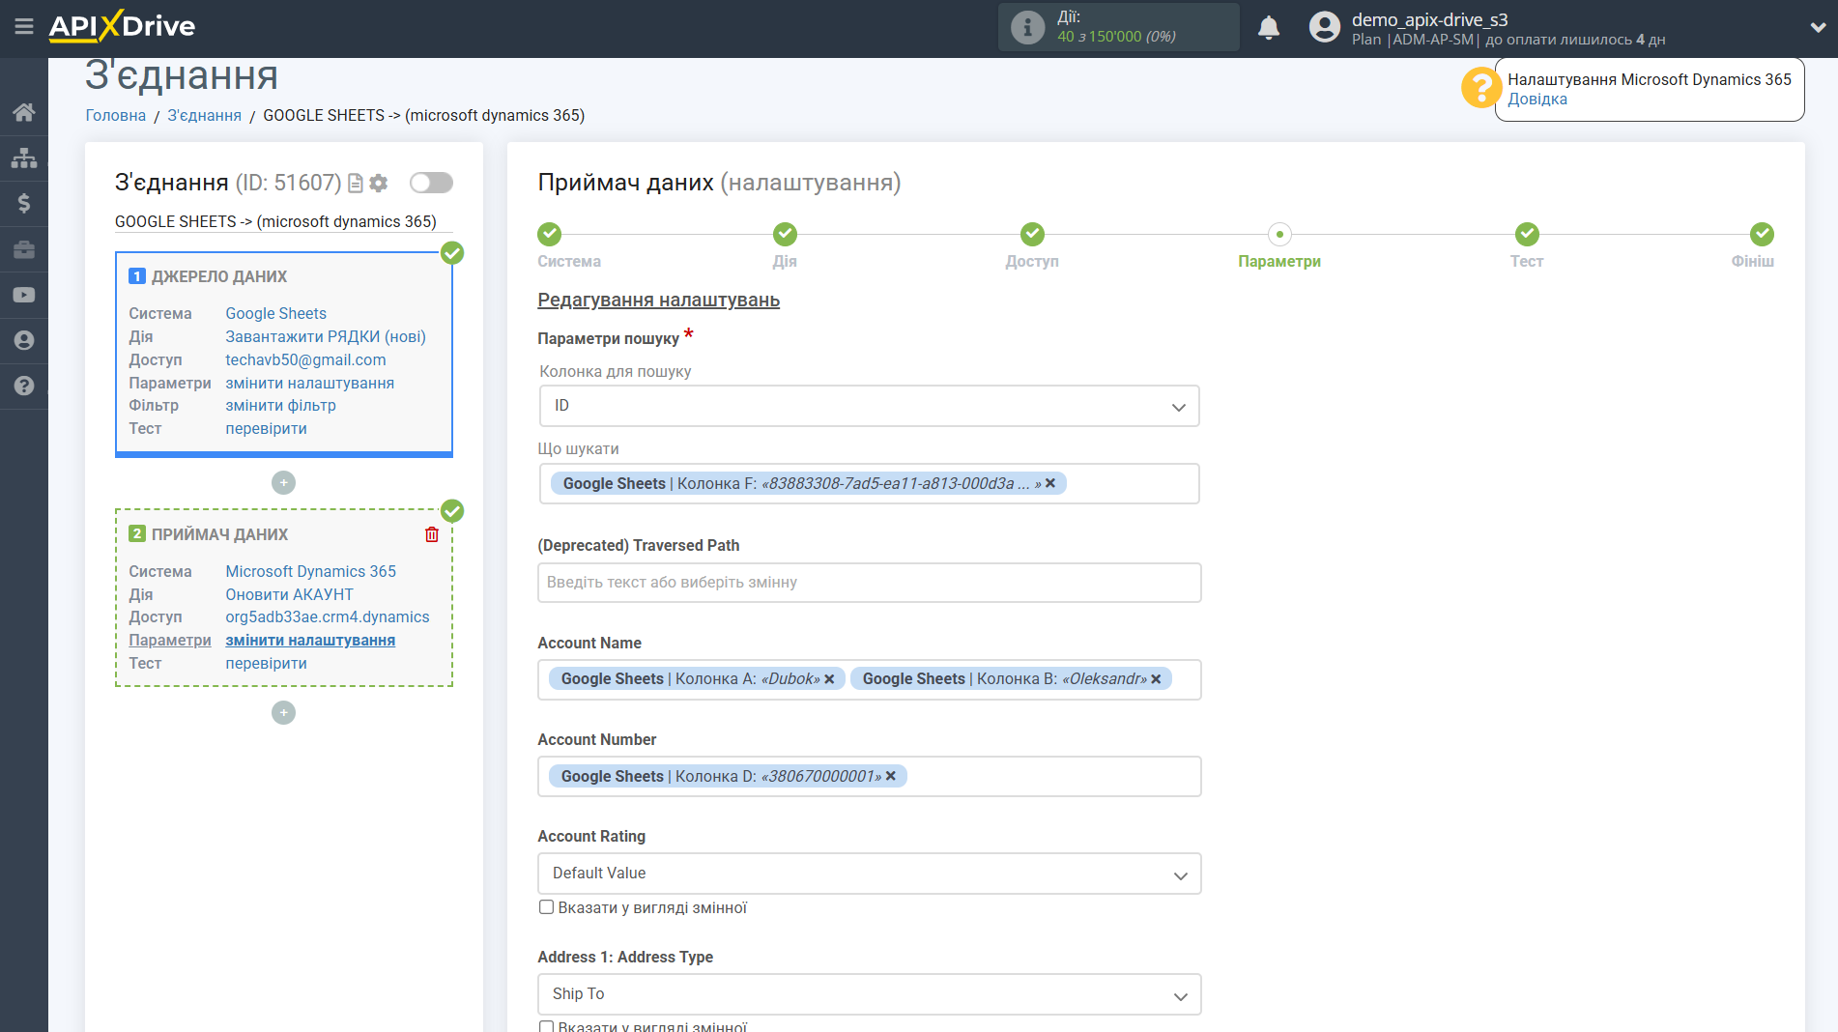Open the З'єднання breadcrumb link
This screenshot has height=1032, width=1838.
204,115
